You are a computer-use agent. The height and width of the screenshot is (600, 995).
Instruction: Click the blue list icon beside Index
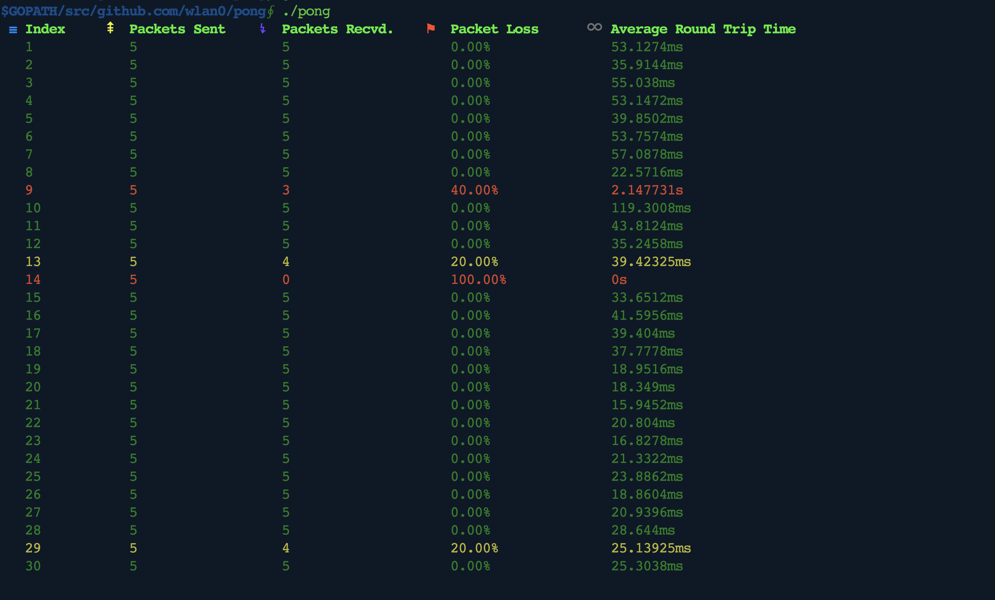(13, 30)
